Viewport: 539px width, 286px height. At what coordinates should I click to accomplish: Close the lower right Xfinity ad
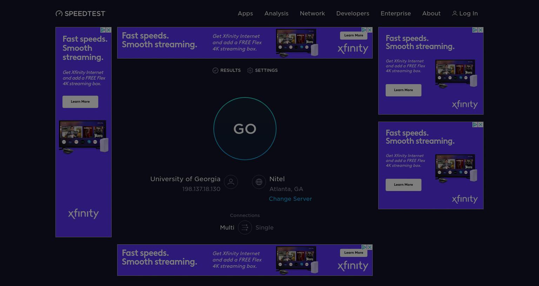click(480, 125)
